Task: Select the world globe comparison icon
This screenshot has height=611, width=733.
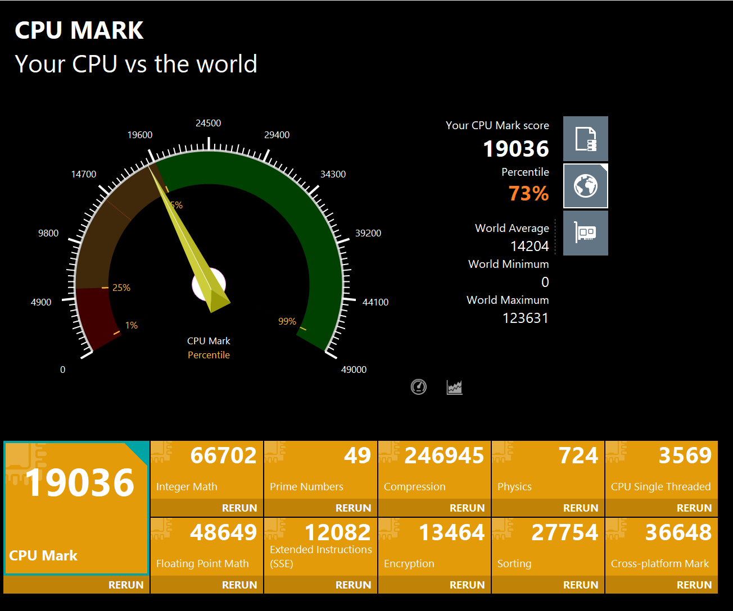Action: pyautogui.click(x=586, y=186)
